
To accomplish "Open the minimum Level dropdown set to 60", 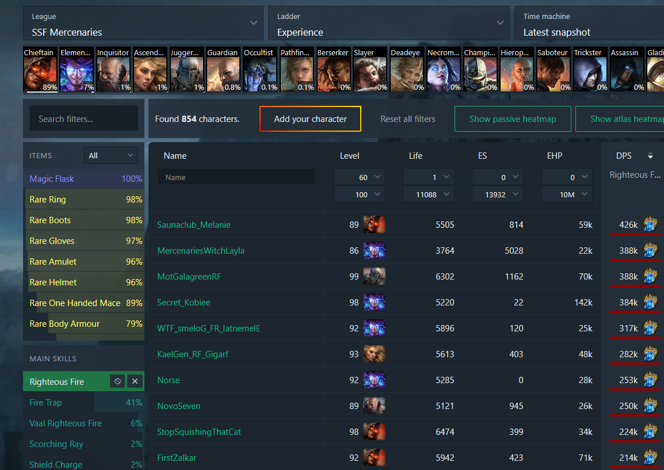I will point(360,177).
